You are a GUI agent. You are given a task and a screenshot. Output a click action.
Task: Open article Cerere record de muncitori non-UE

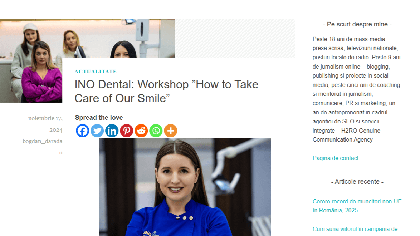[x=357, y=206]
